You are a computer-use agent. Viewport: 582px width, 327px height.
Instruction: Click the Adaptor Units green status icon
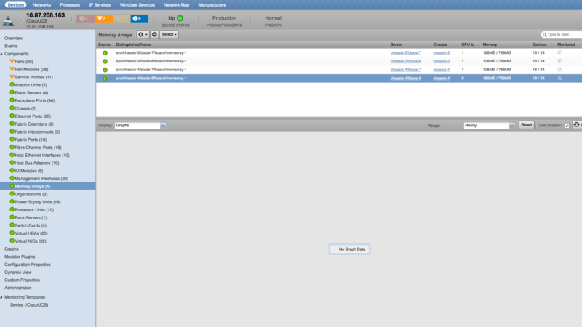tap(12, 84)
